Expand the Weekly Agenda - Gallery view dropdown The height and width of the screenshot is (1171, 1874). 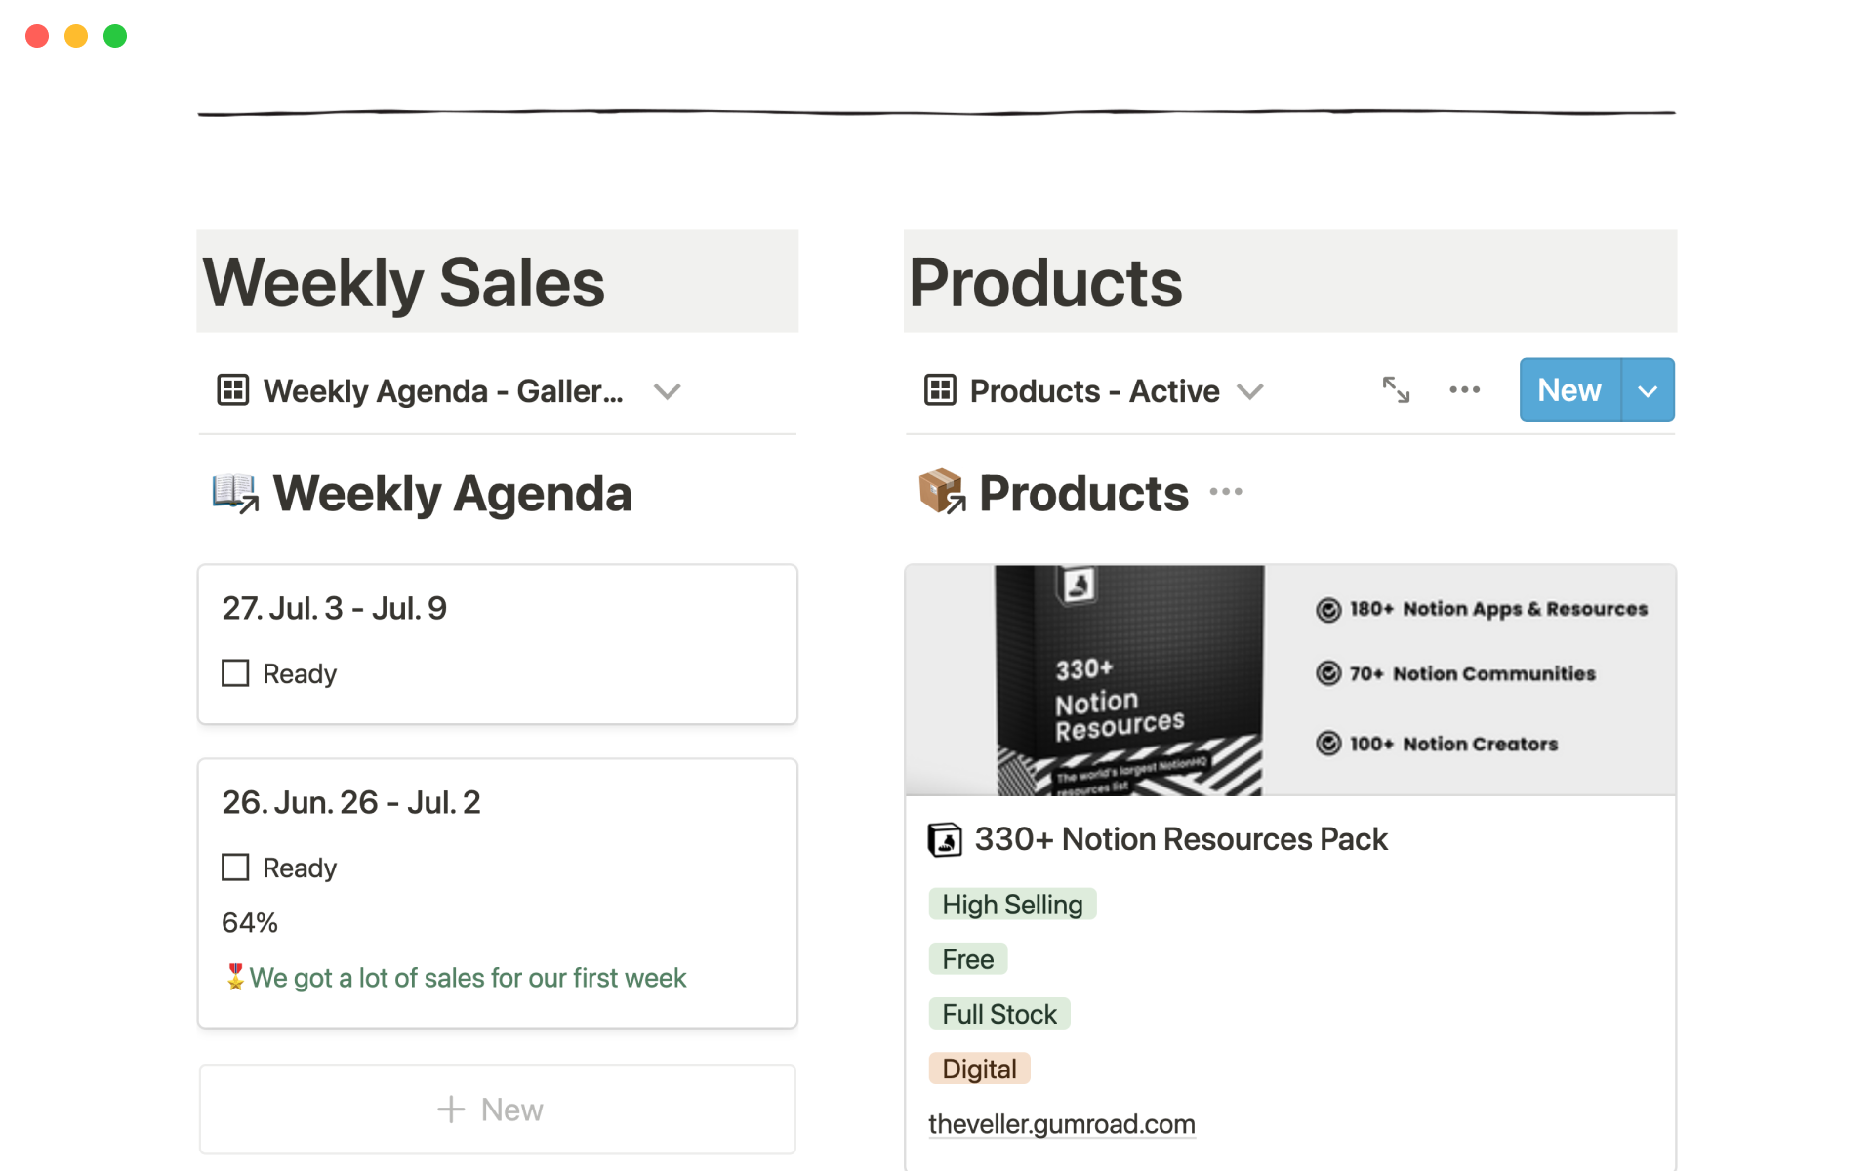668,391
